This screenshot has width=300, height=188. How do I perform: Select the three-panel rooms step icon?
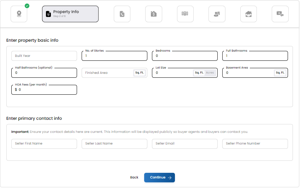coord(185,14)
